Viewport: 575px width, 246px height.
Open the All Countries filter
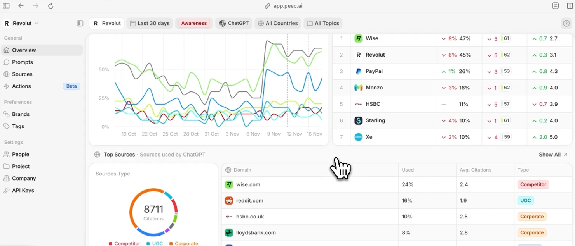click(x=277, y=23)
